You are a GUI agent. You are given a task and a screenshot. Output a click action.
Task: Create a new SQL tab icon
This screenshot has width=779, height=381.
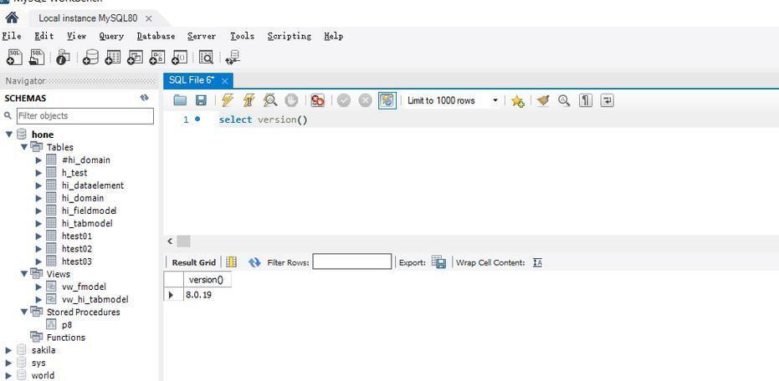click(x=14, y=57)
